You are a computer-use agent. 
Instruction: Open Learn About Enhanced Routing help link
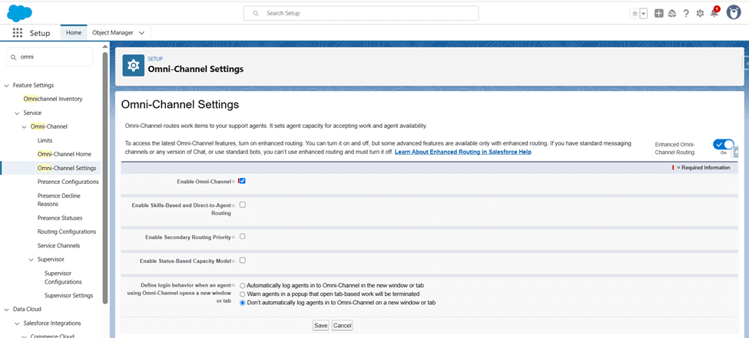click(463, 152)
